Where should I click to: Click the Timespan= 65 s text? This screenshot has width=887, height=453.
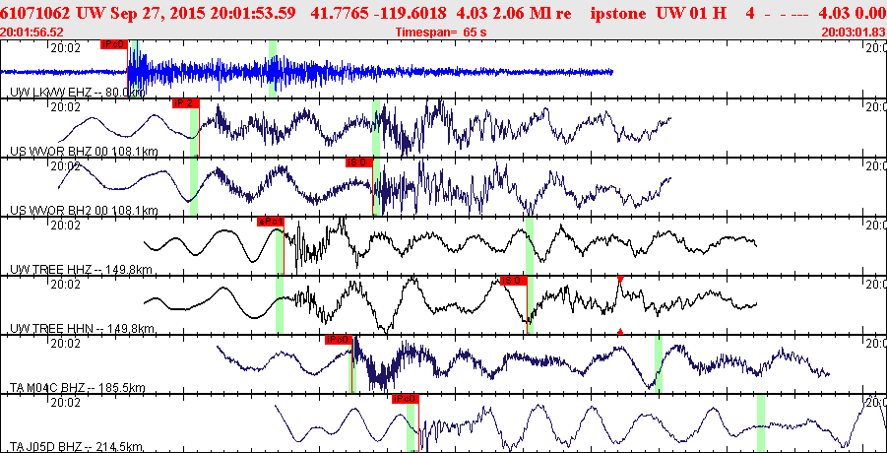coord(441,32)
